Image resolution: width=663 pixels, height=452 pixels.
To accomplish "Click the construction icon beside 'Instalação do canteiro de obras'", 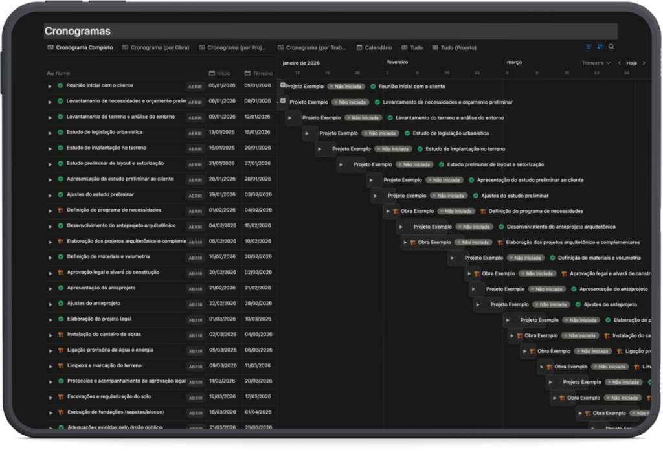I will (x=60, y=335).
